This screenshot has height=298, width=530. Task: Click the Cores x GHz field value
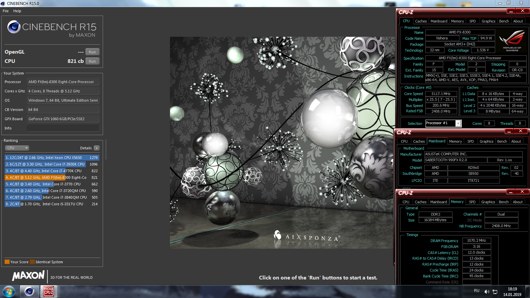coord(63,91)
